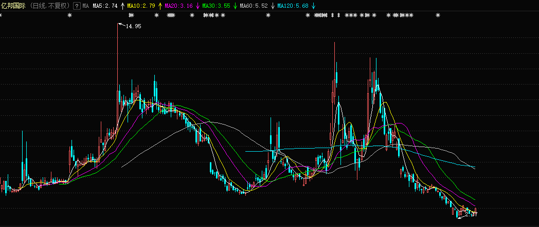This screenshot has width=539, height=227.
Task: Click the gray MA60:5.52 value
Action: click(x=254, y=6)
